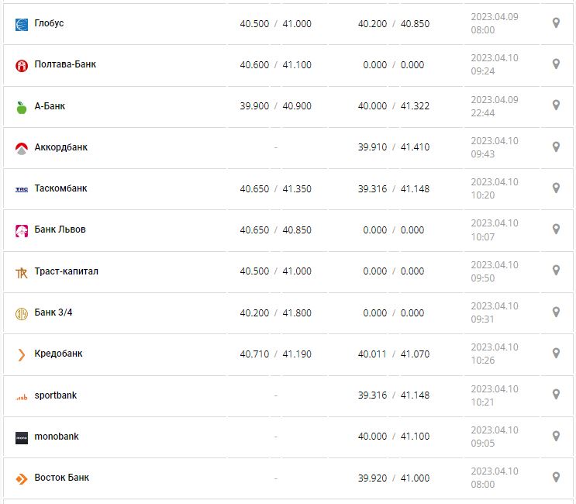
Task: Click the Глобус bank logo icon
Action: pos(22,24)
